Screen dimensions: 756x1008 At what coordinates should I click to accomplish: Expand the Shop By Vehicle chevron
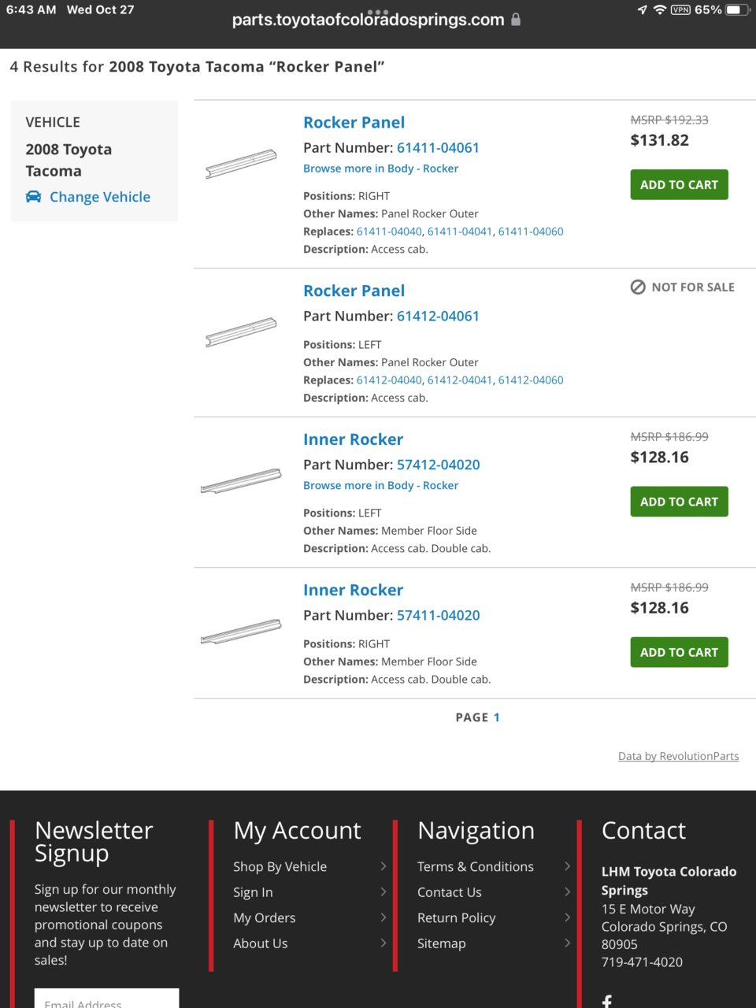[384, 866]
